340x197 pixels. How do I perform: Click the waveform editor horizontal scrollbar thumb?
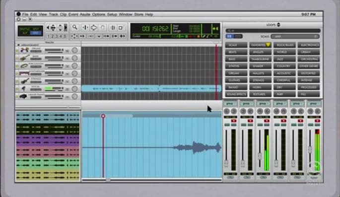108,180
